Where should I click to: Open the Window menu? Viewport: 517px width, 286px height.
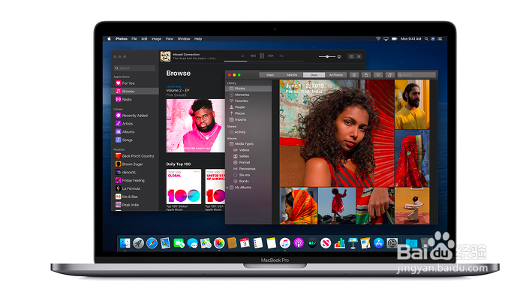(x=184, y=38)
